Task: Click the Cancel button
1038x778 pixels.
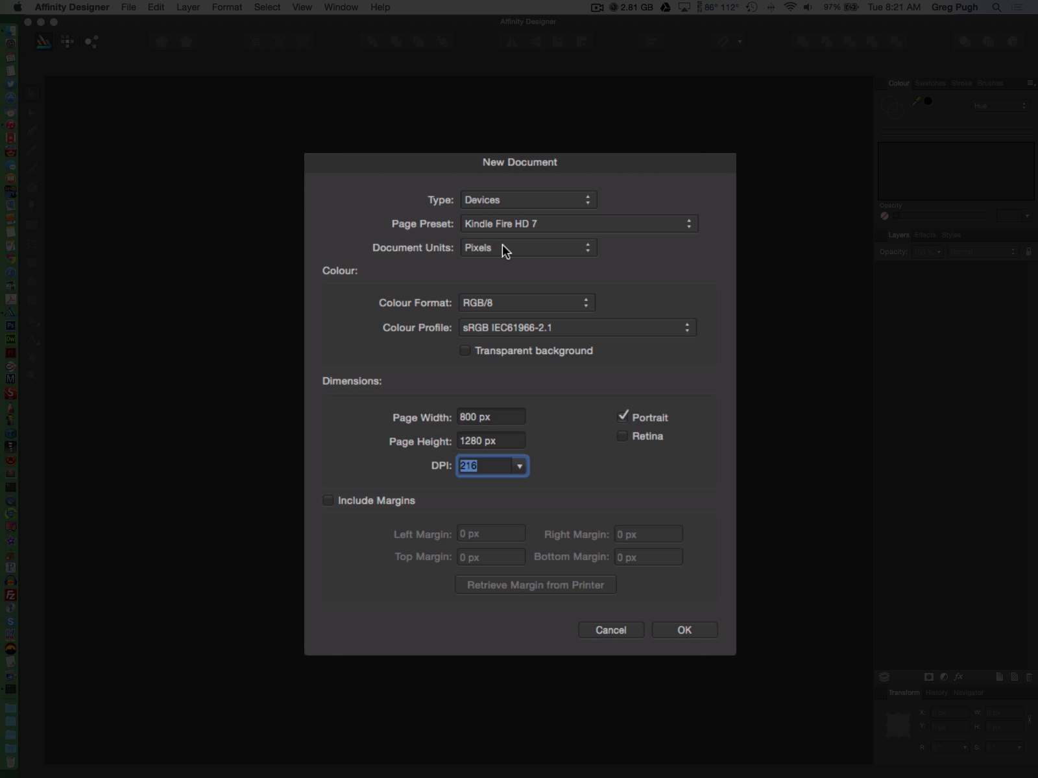Action: [x=611, y=630]
